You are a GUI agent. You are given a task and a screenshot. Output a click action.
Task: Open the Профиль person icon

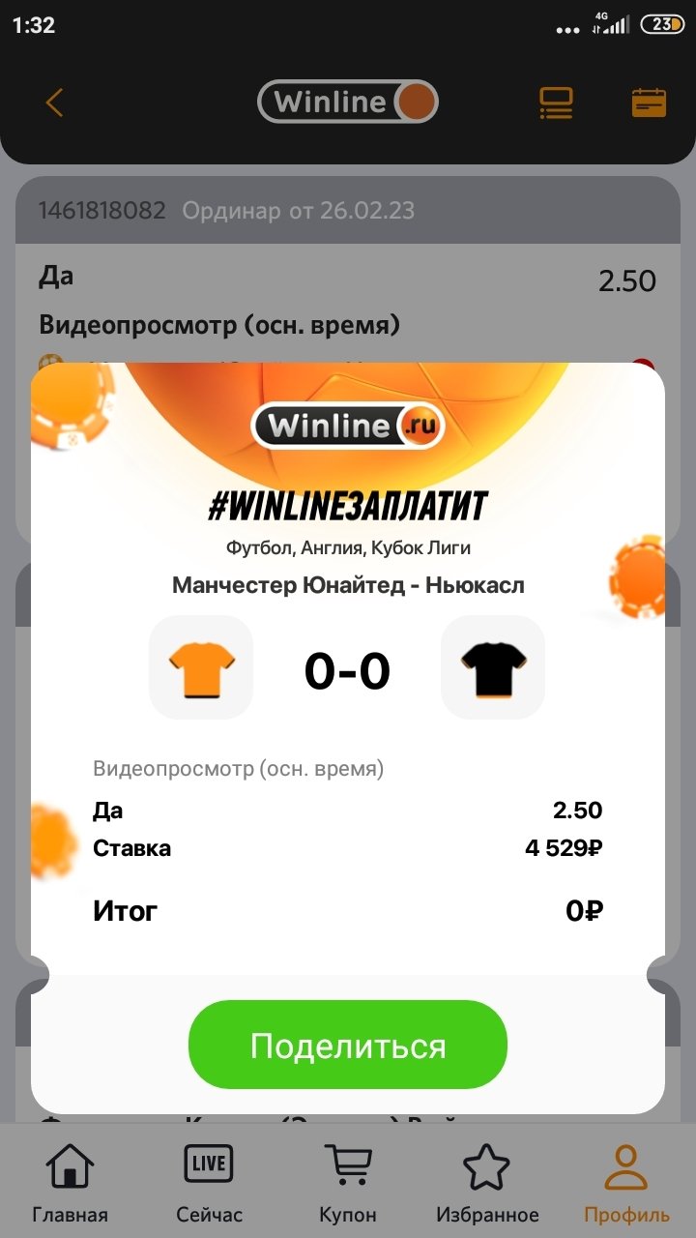[x=626, y=1183]
